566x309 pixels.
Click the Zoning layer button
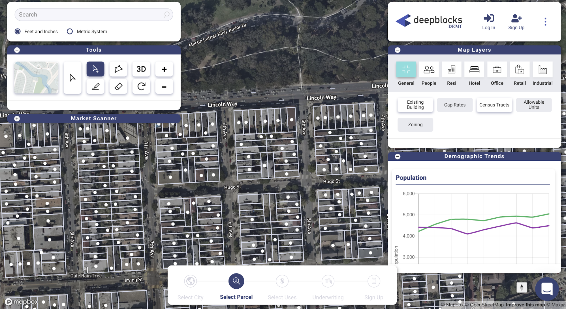pos(415,125)
